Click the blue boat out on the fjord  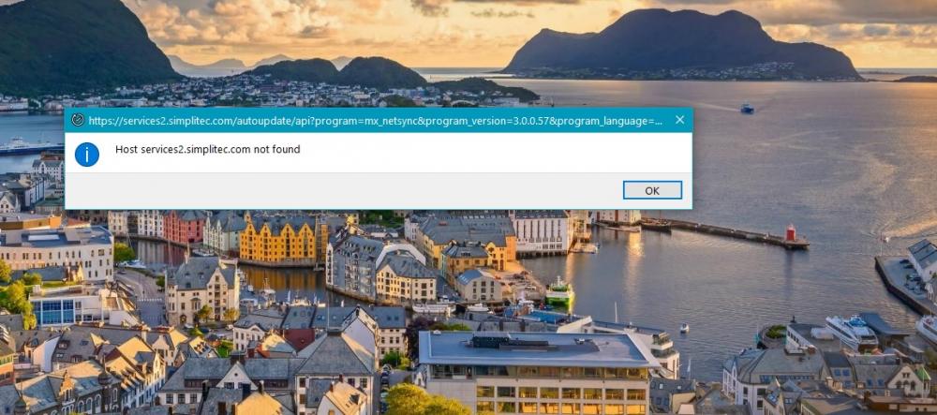747,108
